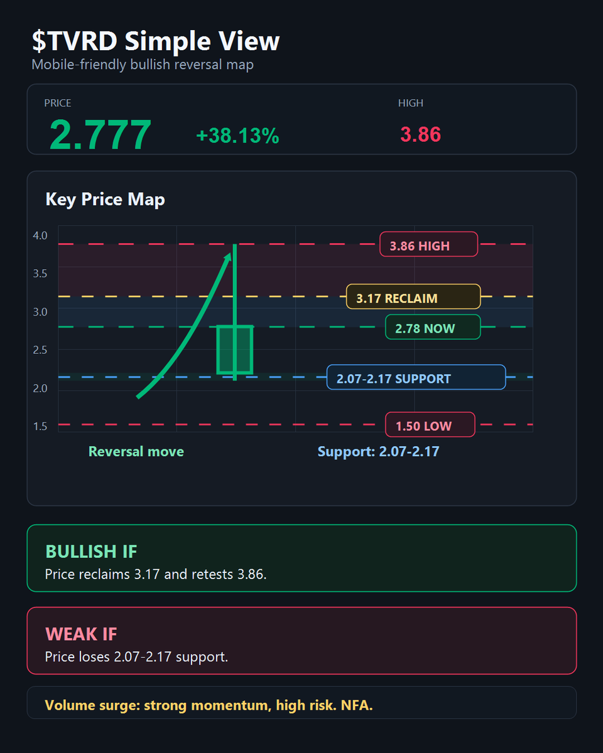603x753 pixels.
Task: Click the 1.5 y-axis tick label
Action: click(x=40, y=427)
